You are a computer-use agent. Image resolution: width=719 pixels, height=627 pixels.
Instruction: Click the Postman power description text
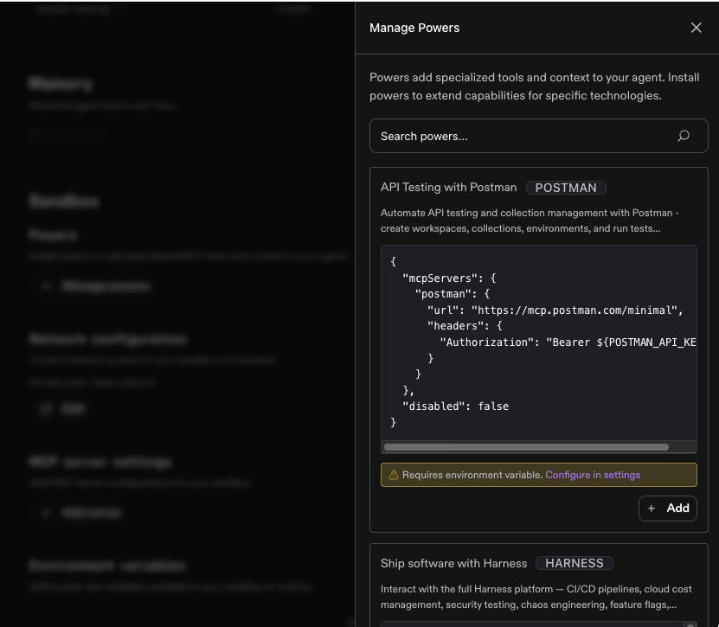(530, 221)
